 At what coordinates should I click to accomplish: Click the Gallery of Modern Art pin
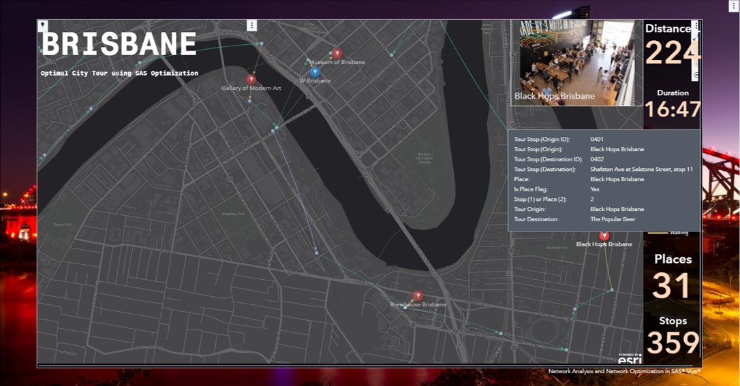251,79
